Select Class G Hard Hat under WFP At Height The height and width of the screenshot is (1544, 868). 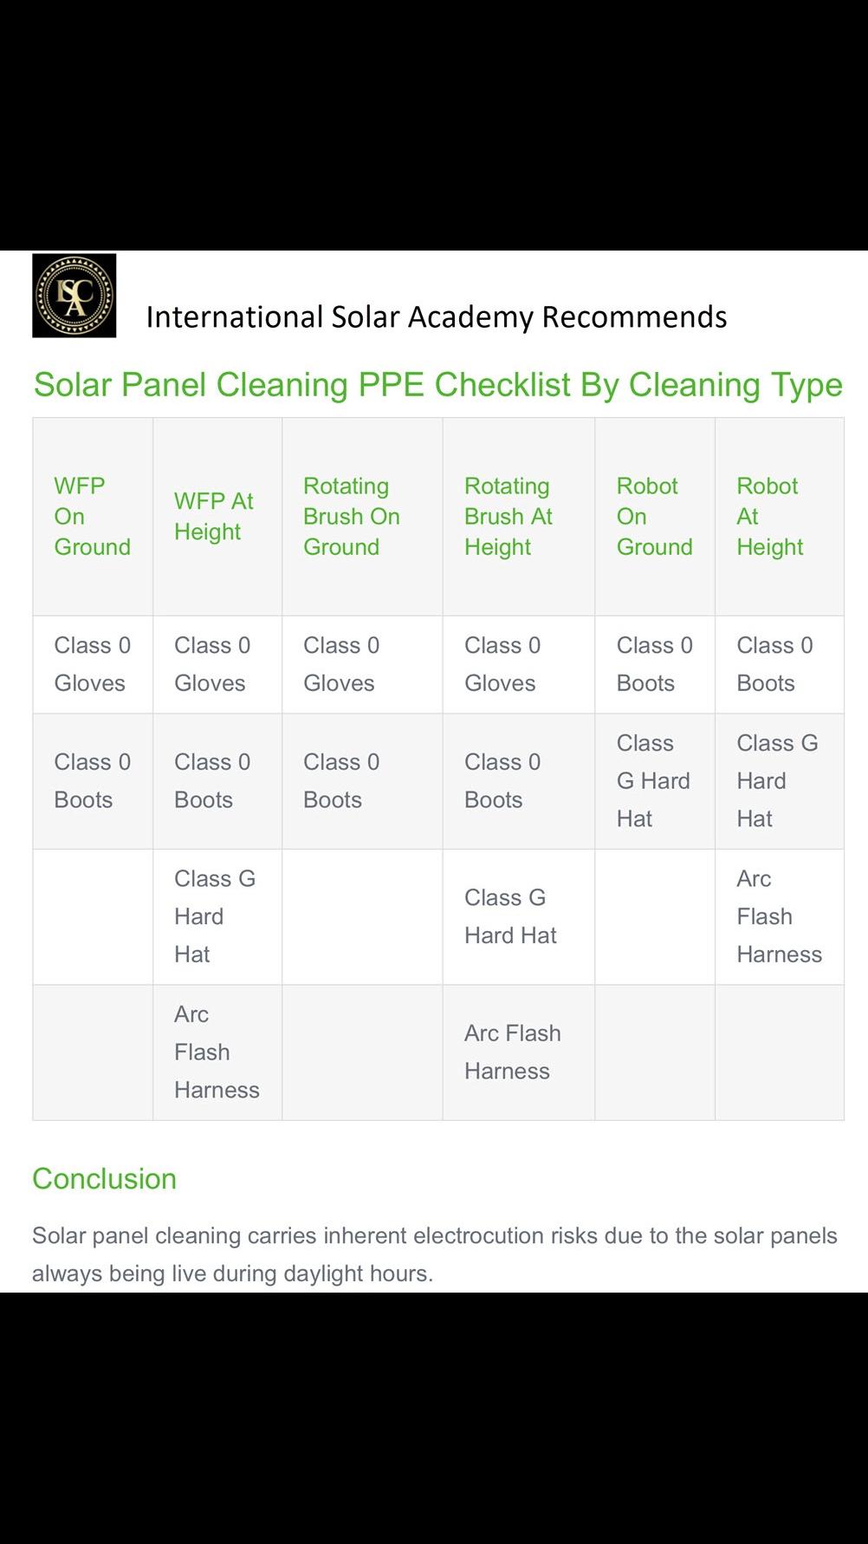click(x=215, y=916)
